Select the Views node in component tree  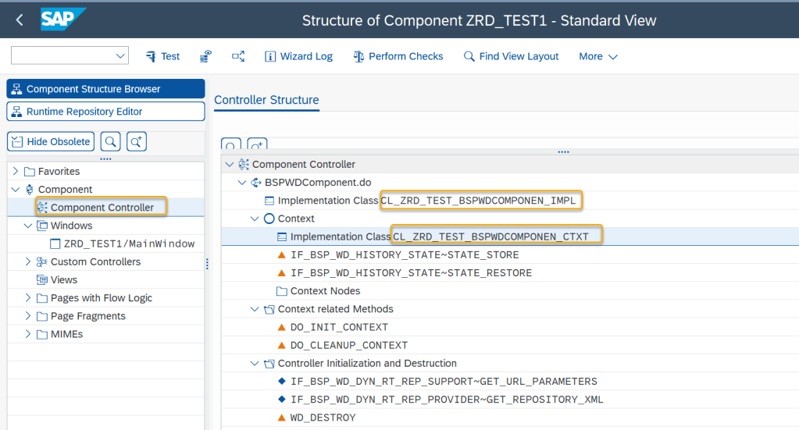click(x=63, y=279)
